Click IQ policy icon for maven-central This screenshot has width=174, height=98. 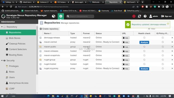pyautogui.click(x=163, y=42)
